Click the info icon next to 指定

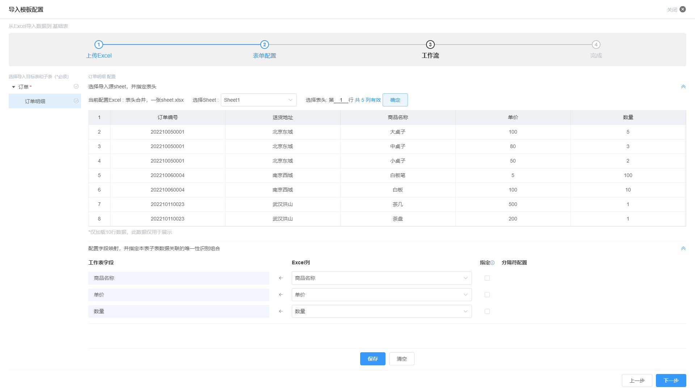click(492, 263)
